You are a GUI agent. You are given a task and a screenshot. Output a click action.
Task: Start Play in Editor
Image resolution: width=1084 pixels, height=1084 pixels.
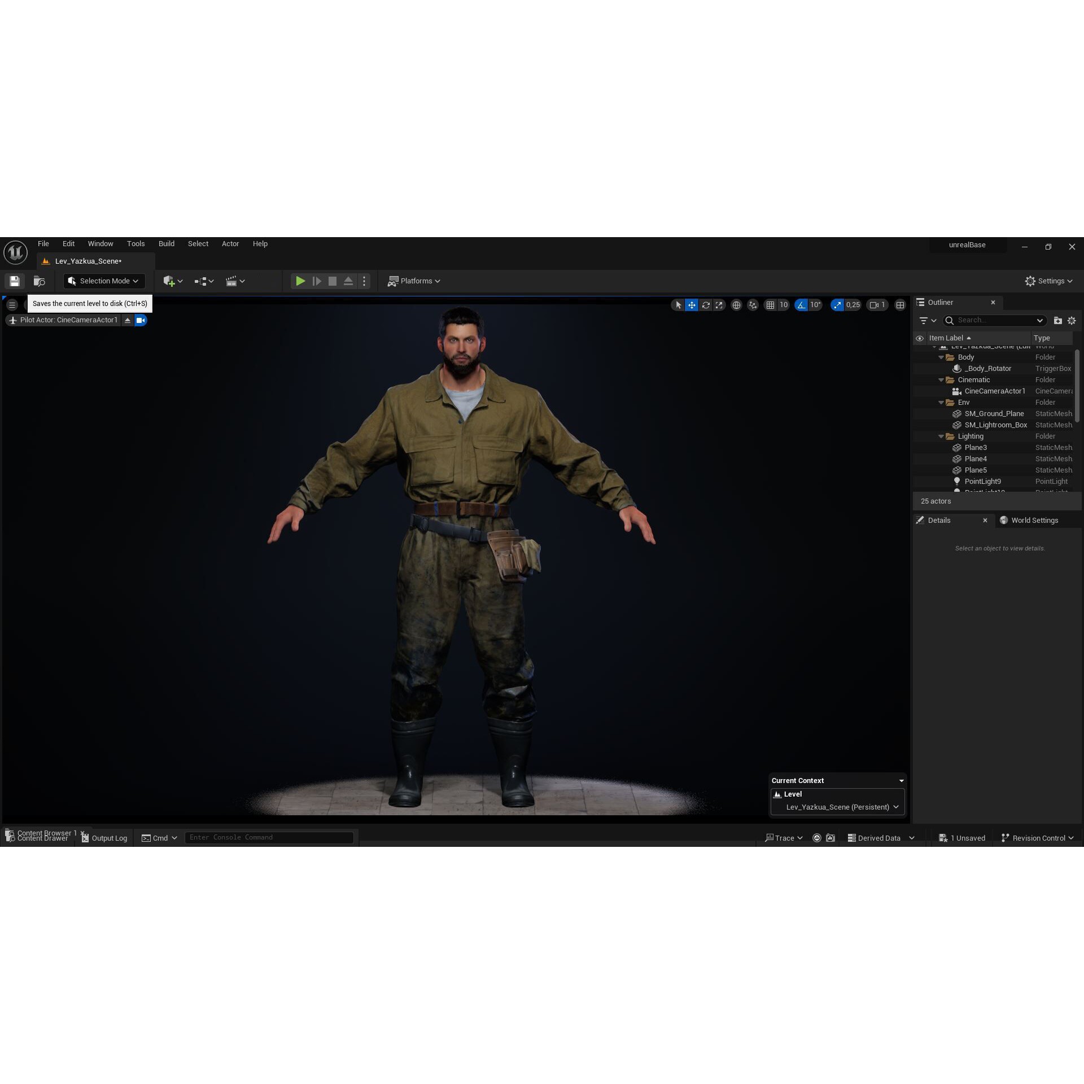300,281
